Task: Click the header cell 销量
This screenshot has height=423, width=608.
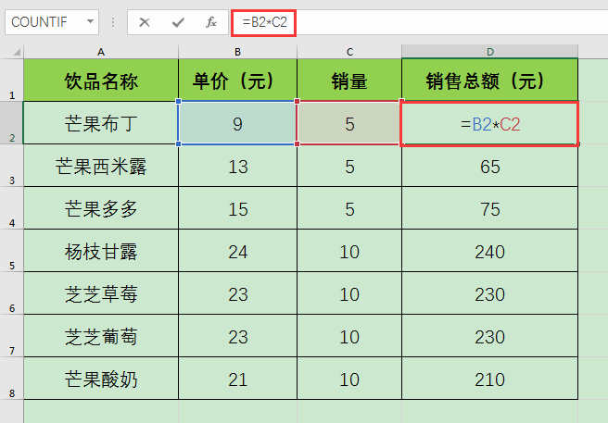Action: coord(349,81)
